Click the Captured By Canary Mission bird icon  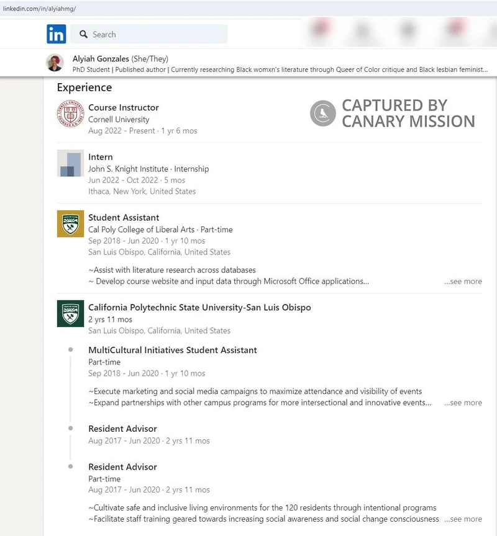[x=322, y=114]
